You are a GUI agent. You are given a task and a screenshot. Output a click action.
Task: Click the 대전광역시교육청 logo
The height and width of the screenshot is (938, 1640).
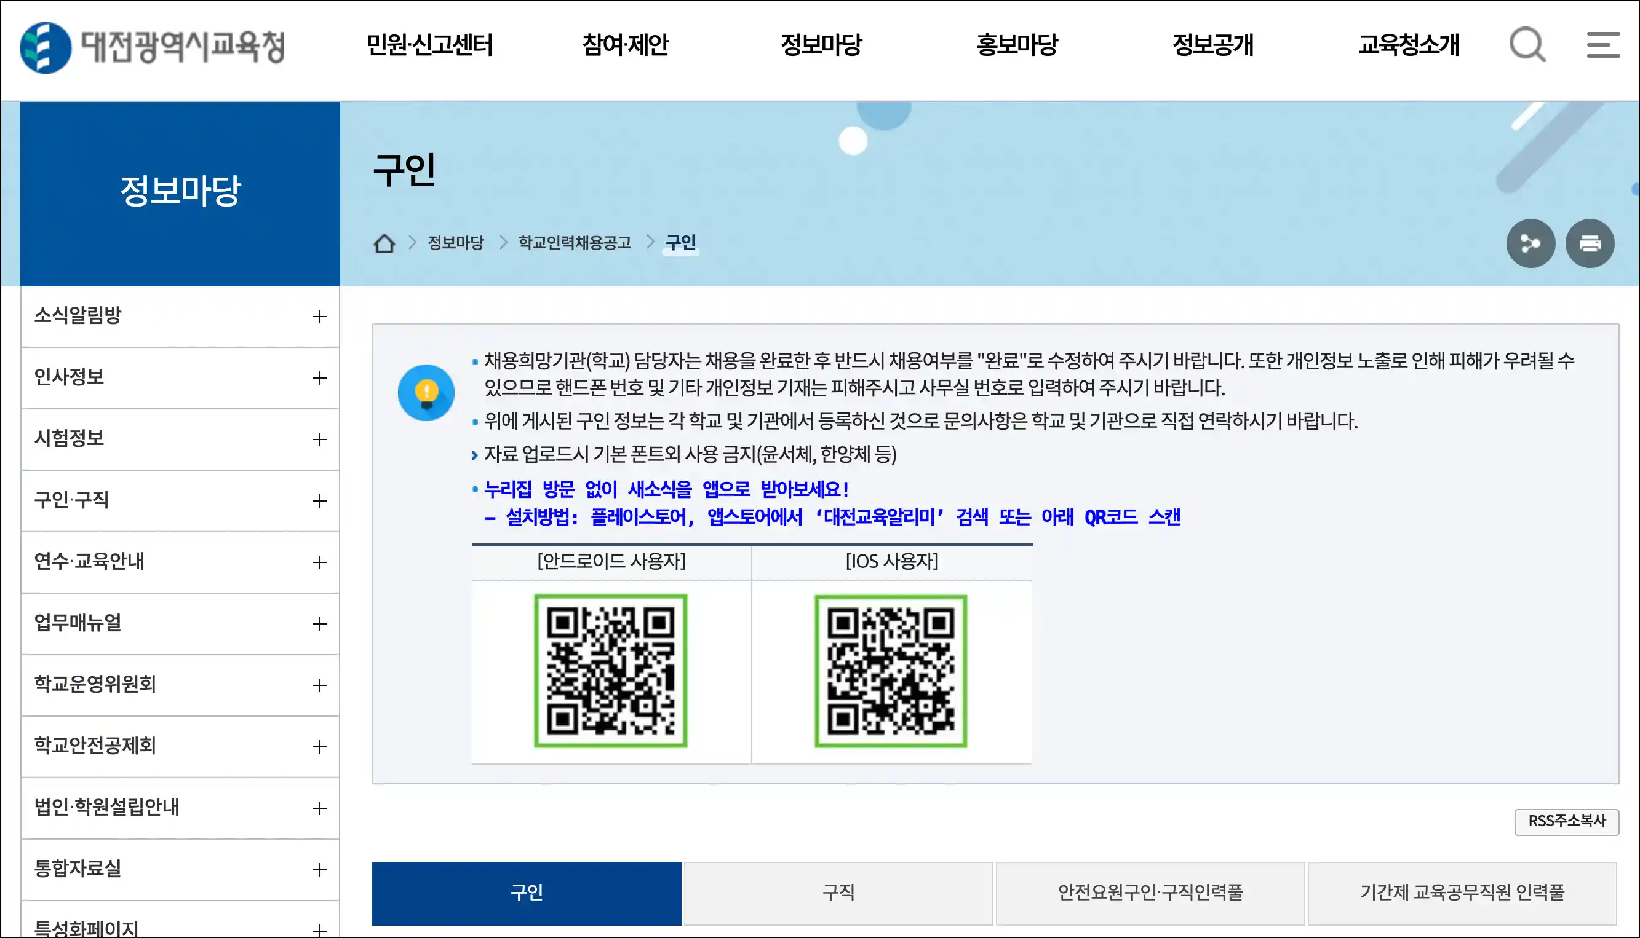tap(152, 47)
